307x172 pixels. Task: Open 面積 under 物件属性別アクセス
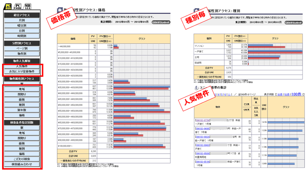tap(22, 100)
